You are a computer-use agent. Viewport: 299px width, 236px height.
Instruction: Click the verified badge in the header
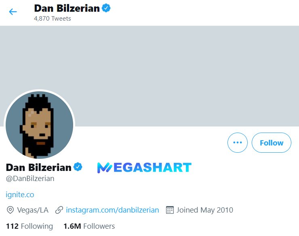tap(106, 8)
